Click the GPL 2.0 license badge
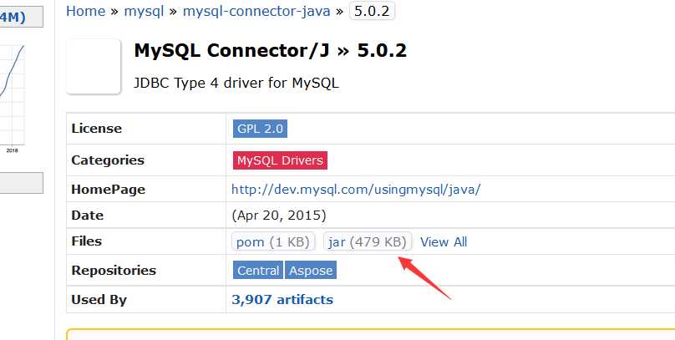 [260, 129]
